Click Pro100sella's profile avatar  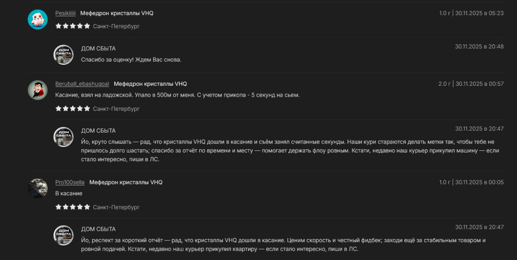click(38, 188)
